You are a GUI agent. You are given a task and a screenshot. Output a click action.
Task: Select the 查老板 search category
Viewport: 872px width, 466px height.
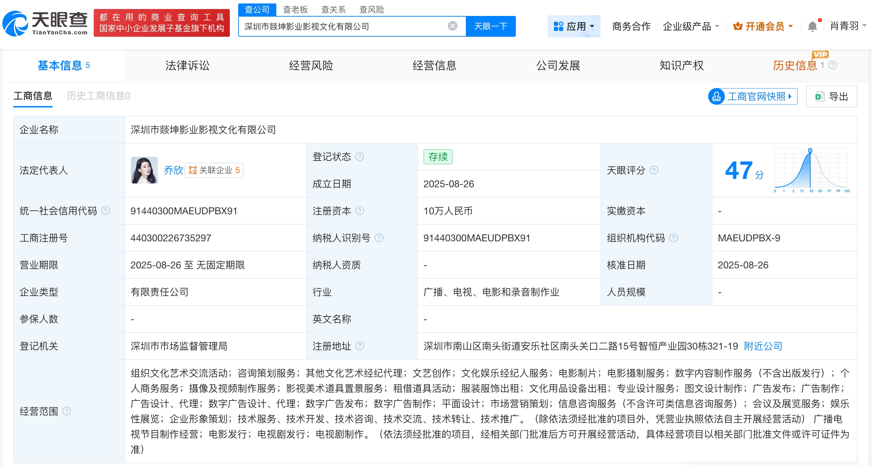pyautogui.click(x=295, y=10)
